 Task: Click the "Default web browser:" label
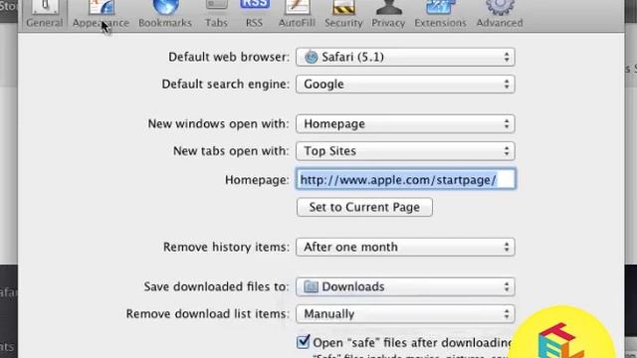[x=229, y=58]
